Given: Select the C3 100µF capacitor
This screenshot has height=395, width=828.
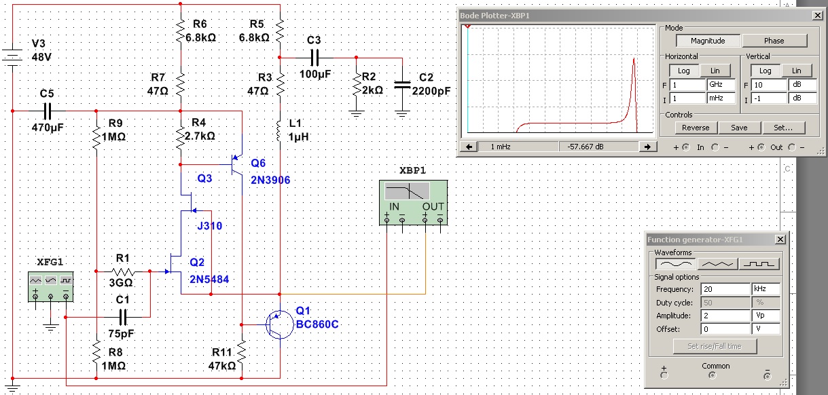Looking at the screenshot, I should click(314, 58).
